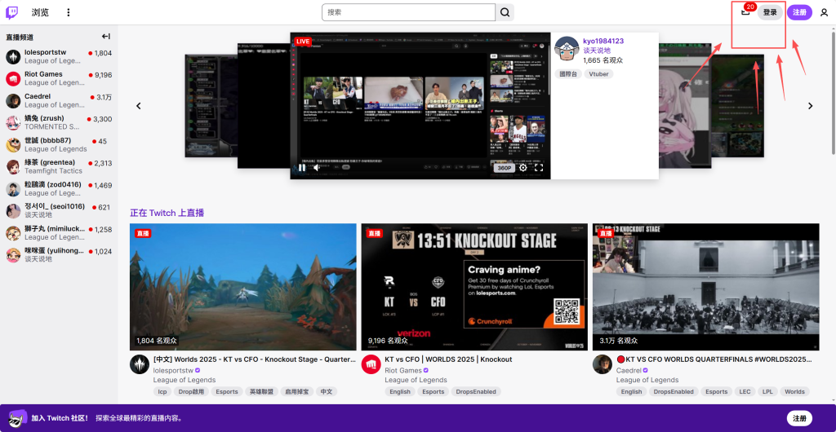Click the Twitch logo home icon
Viewport: 836px width, 432px height.
click(12, 12)
